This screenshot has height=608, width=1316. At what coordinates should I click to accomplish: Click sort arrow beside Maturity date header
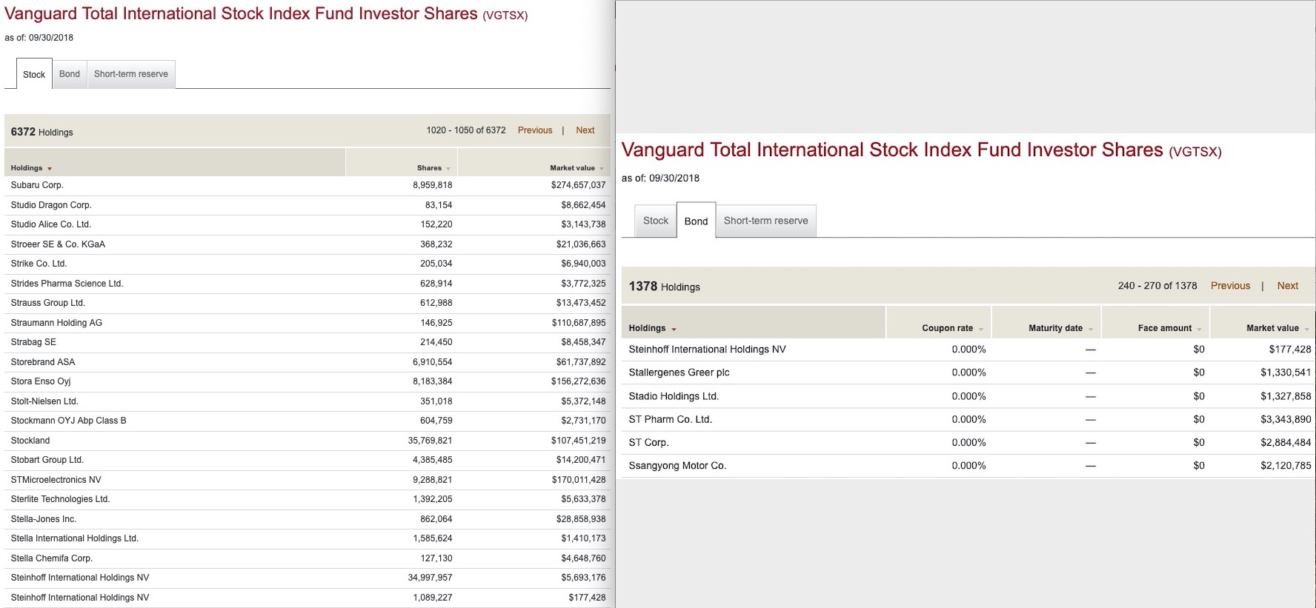[x=1091, y=329]
